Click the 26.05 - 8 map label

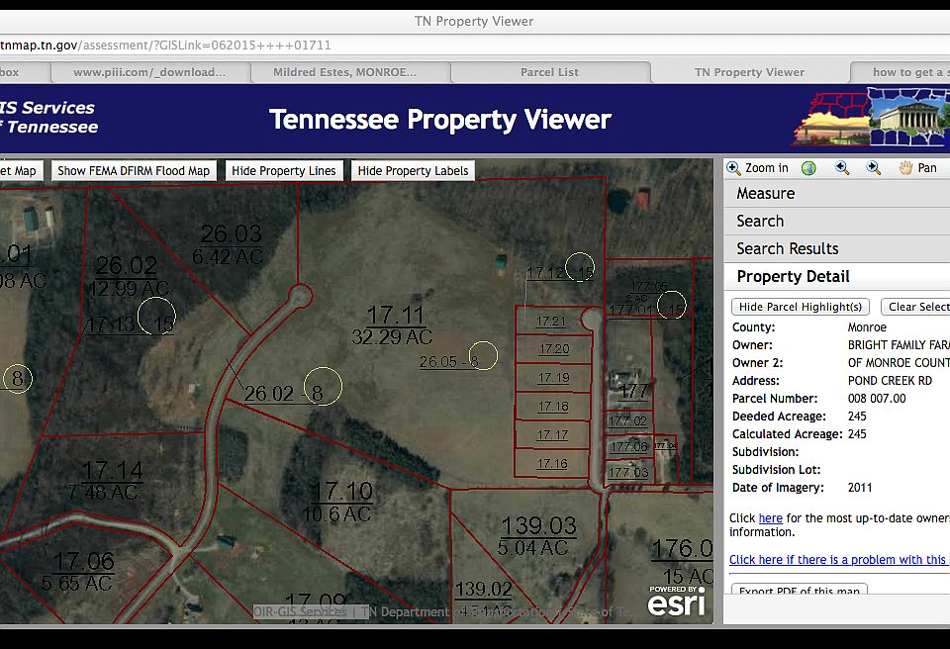(x=449, y=362)
